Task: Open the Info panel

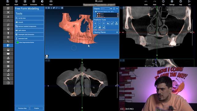Action: coord(163,3)
